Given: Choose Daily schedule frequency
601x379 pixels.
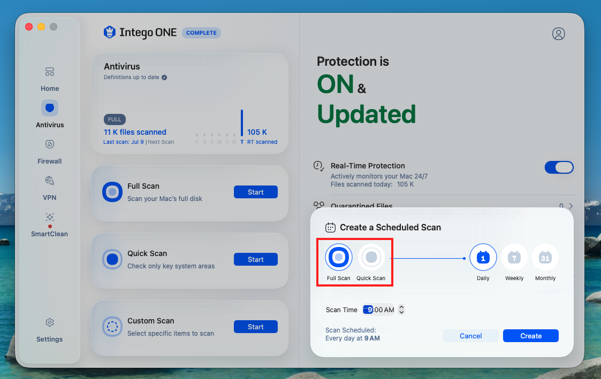Looking at the screenshot, I should point(483,257).
